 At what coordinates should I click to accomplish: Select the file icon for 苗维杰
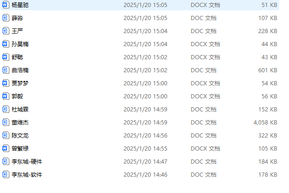pos(6,122)
